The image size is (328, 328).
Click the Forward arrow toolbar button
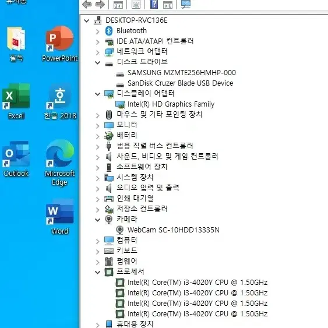(x=100, y=4)
